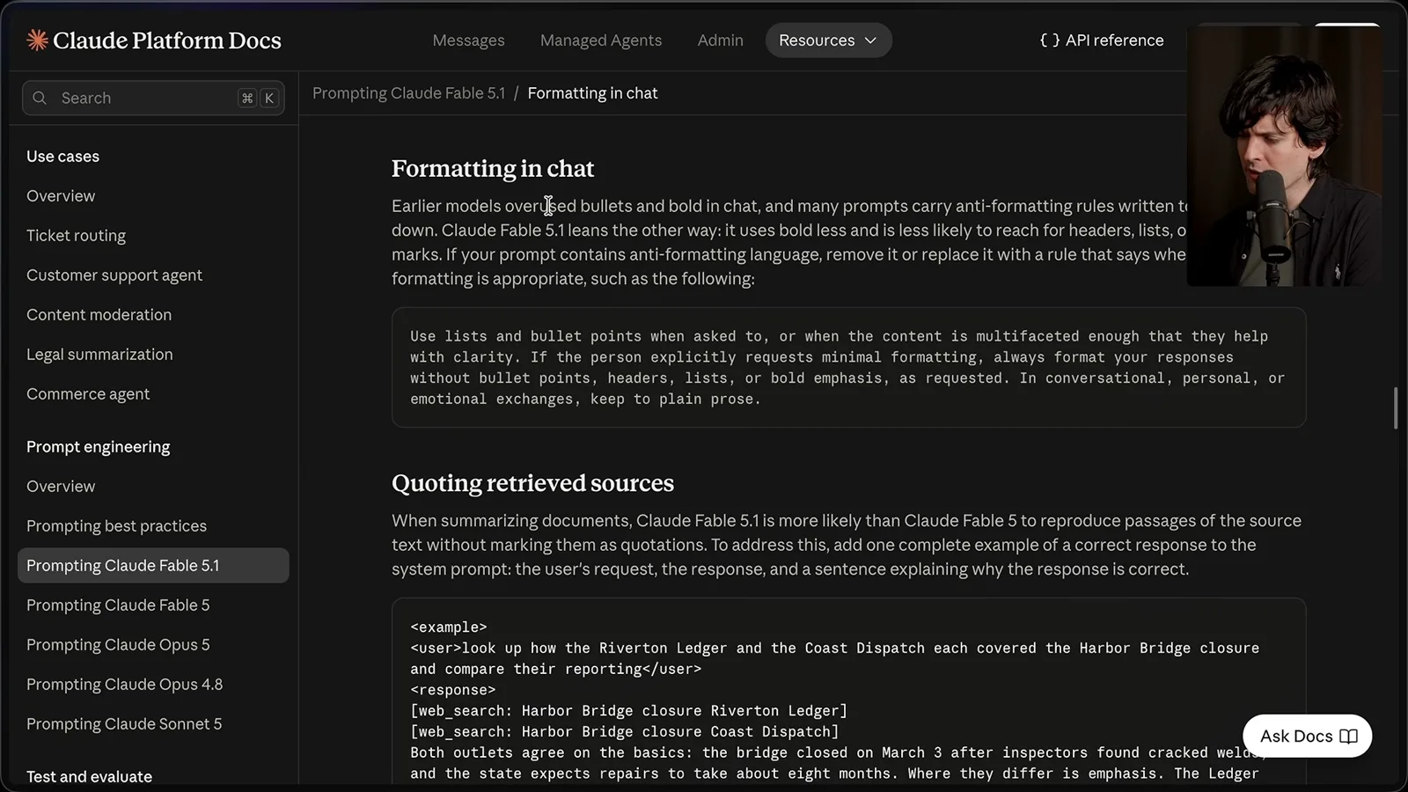Screen dimensions: 1408x792
Task: Click the Ask Docs button
Action: click(1308, 736)
